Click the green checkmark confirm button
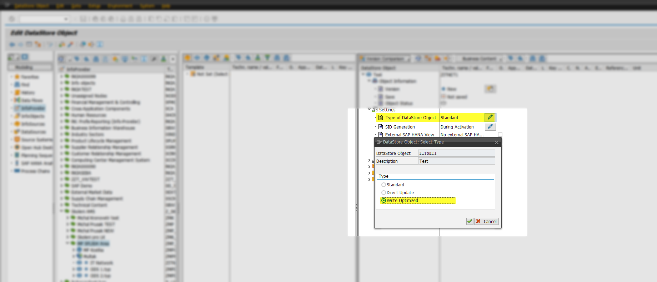The width and height of the screenshot is (657, 282). point(470,221)
